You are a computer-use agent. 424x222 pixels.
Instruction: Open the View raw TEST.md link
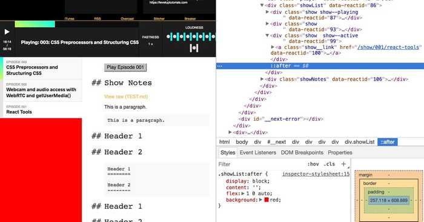coord(126,96)
